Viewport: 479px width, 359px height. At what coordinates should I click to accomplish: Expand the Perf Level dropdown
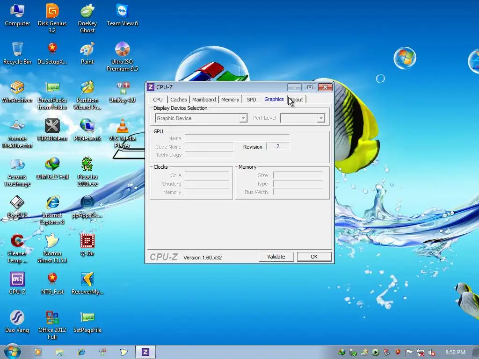tap(321, 118)
